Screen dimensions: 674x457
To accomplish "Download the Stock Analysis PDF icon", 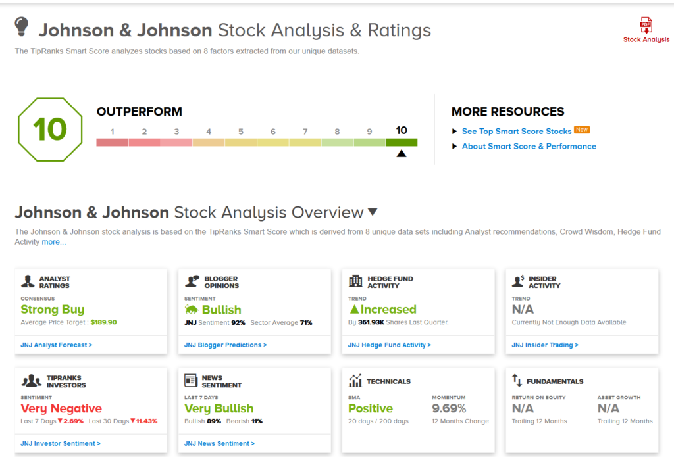I will click(x=646, y=26).
